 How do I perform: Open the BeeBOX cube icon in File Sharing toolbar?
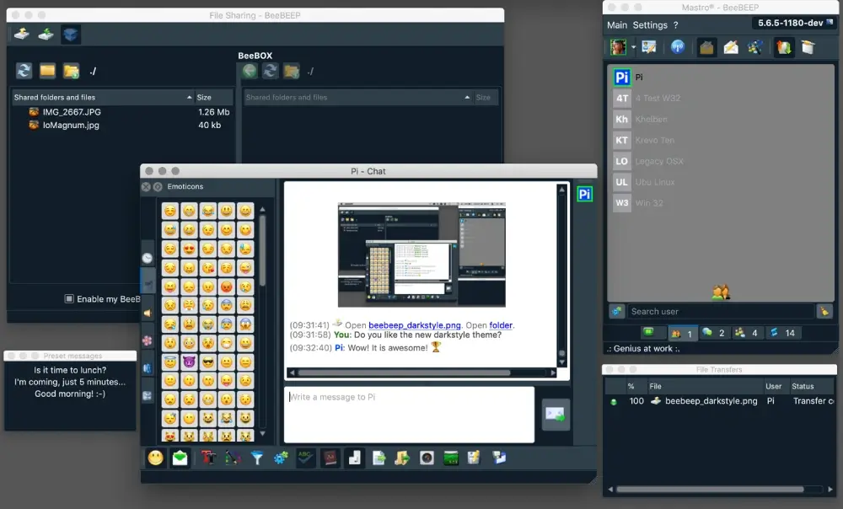point(72,34)
